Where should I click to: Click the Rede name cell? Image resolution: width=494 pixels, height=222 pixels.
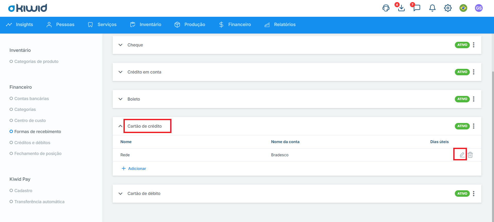[x=125, y=155]
